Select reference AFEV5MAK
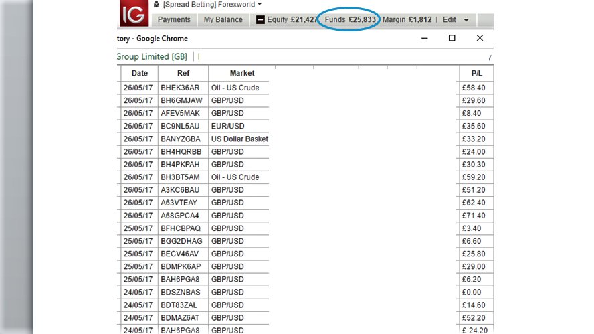Screen dimensions: 594x334 (181, 113)
